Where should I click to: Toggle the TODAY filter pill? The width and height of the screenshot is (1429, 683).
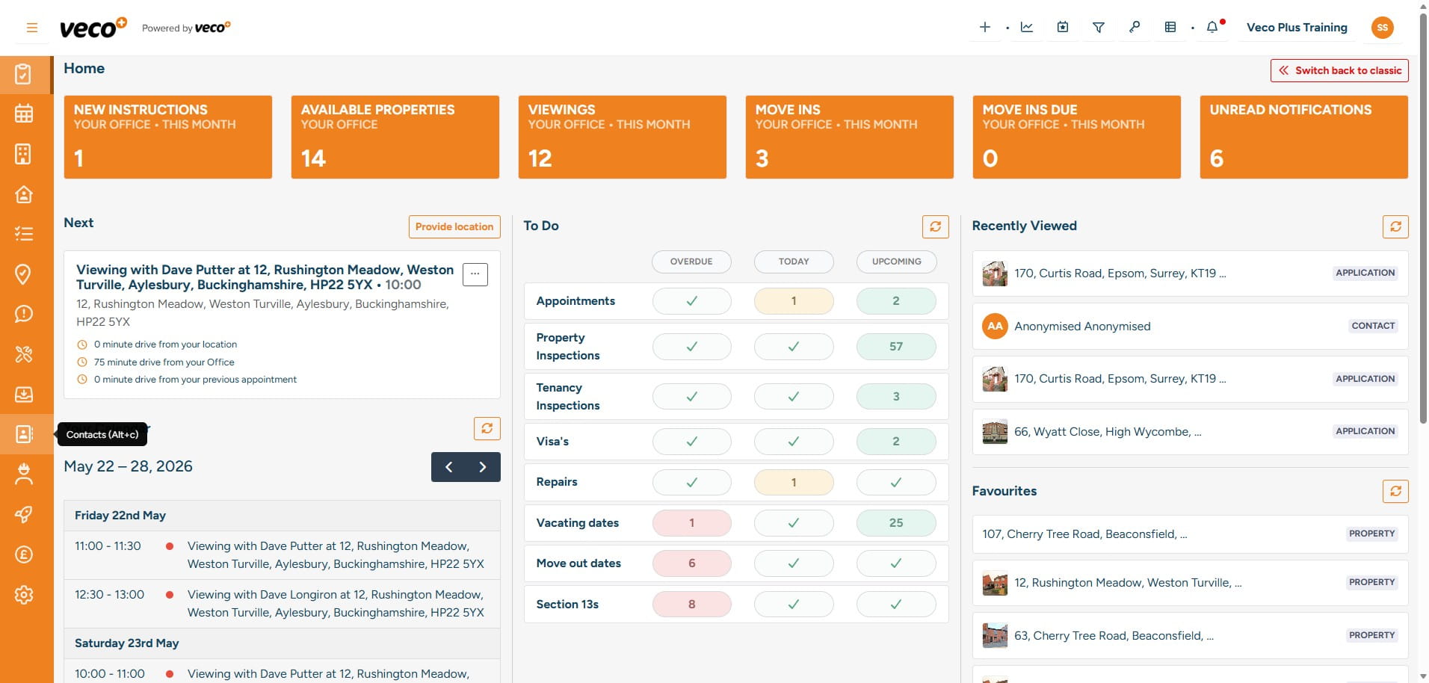(x=794, y=262)
